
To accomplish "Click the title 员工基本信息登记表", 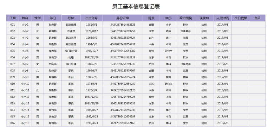I will (136, 7).
